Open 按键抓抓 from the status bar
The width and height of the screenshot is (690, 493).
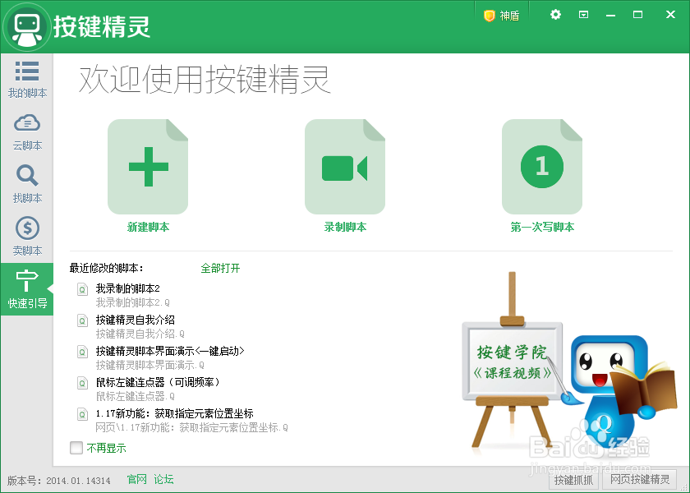tap(573, 479)
